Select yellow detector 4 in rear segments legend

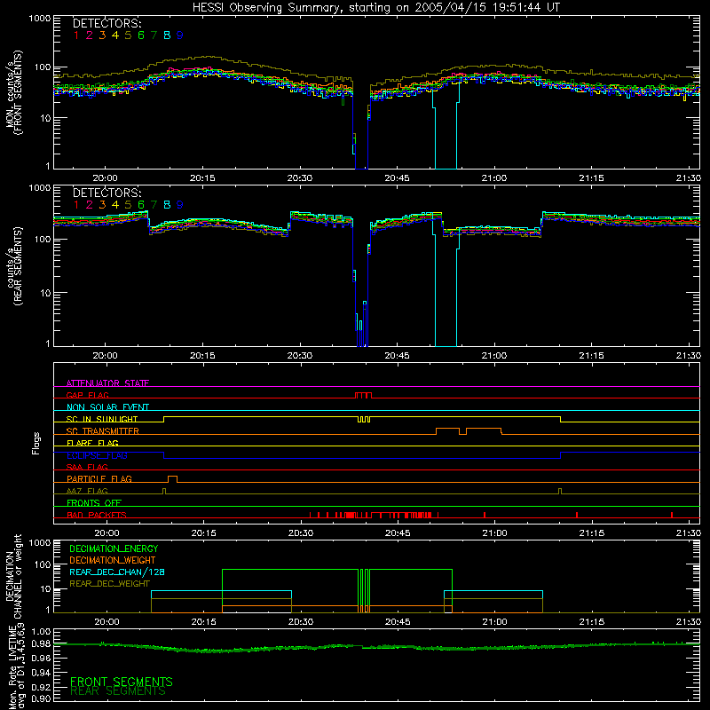(115, 205)
